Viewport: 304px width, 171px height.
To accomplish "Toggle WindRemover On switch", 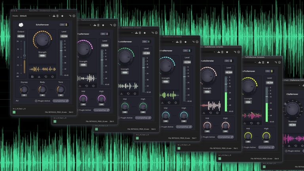I will pyautogui.click(x=187, y=51).
